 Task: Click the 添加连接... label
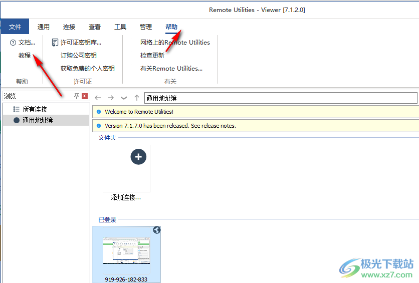point(126,197)
